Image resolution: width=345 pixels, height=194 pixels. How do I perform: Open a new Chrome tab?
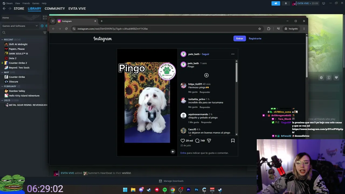point(102,21)
